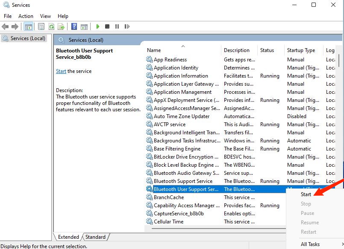Click the Export List toolbar icon
The image size is (344, 249).
(x=61, y=26)
